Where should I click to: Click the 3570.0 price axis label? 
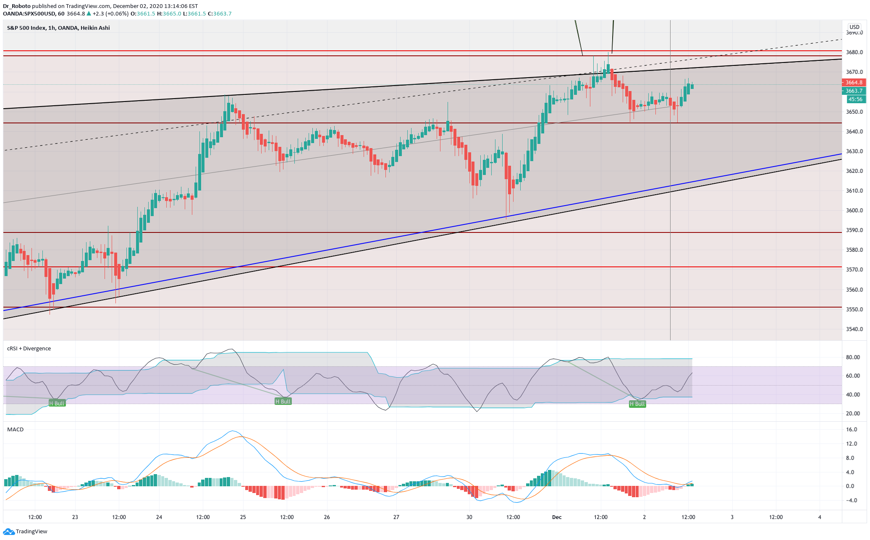tap(854, 270)
